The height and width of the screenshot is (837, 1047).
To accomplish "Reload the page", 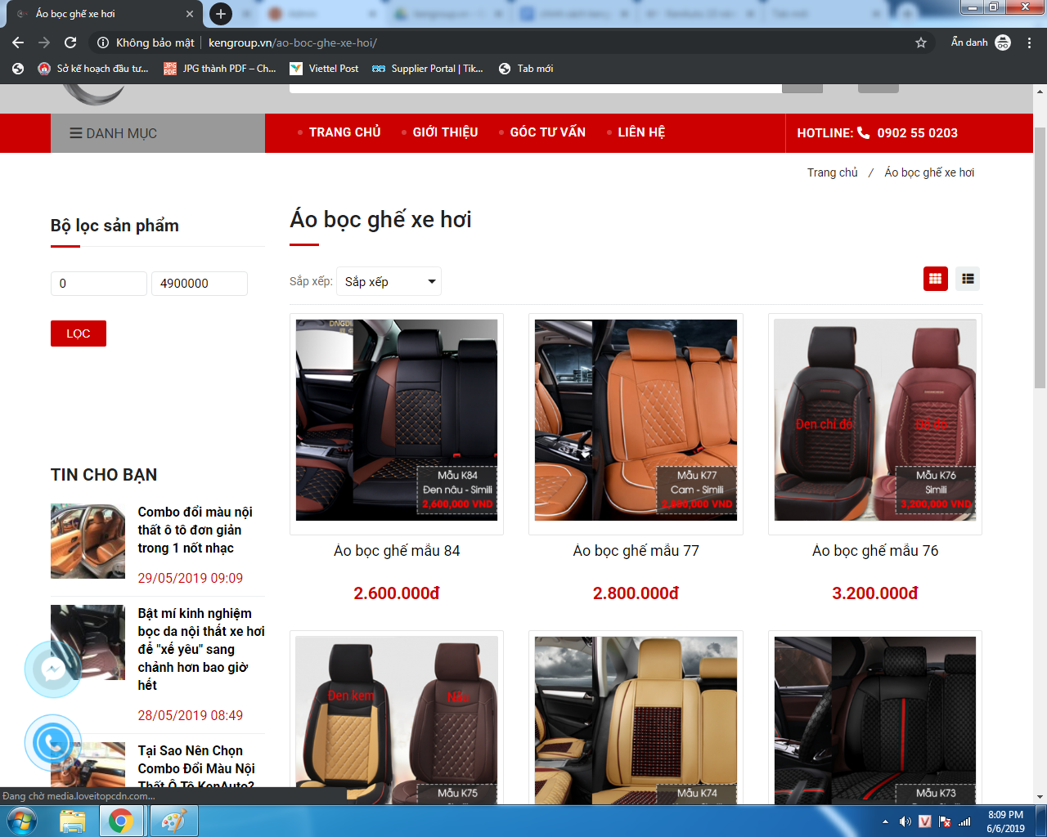I will (70, 43).
